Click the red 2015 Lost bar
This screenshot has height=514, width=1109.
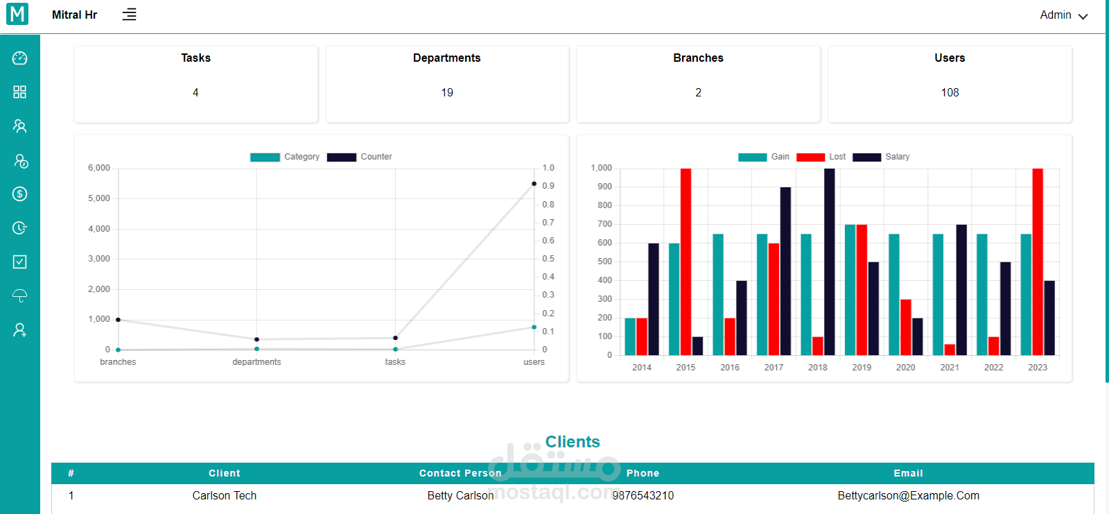click(x=686, y=262)
